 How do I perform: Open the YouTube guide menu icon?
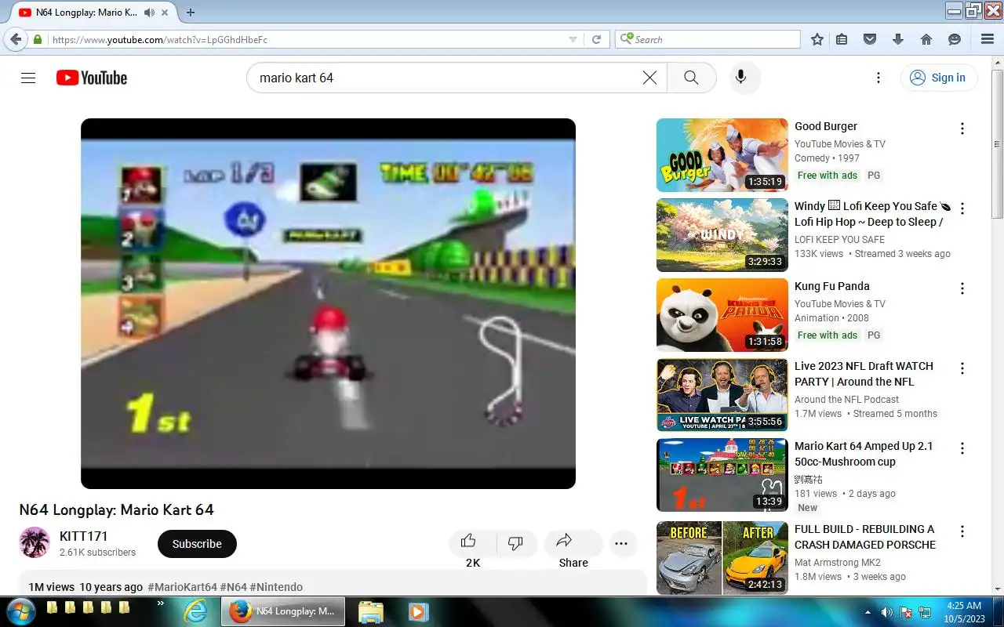[x=28, y=78]
